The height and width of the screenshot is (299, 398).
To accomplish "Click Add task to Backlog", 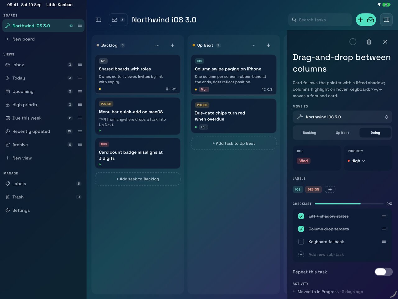I will [138, 179].
